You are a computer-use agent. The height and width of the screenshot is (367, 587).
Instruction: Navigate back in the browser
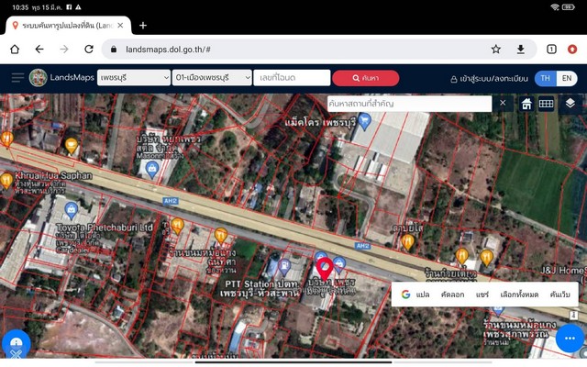[x=39, y=49]
